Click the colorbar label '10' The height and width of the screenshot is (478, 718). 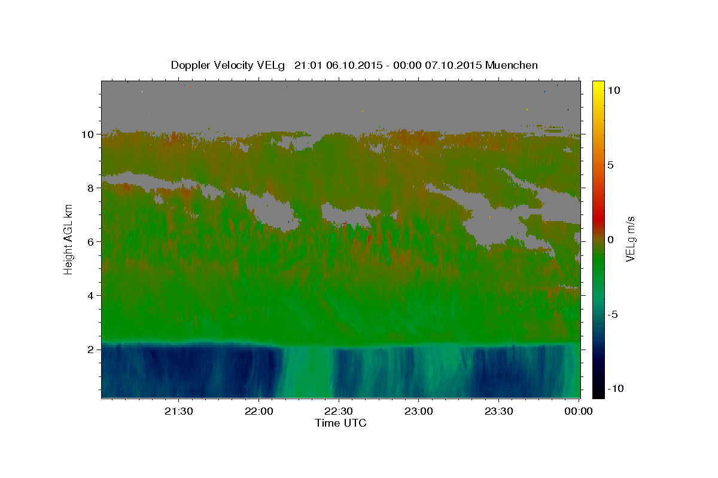[613, 90]
